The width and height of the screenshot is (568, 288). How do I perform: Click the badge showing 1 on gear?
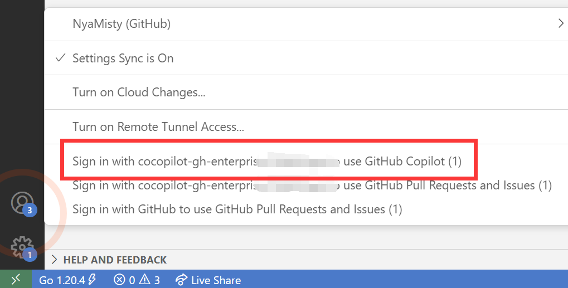point(30,255)
